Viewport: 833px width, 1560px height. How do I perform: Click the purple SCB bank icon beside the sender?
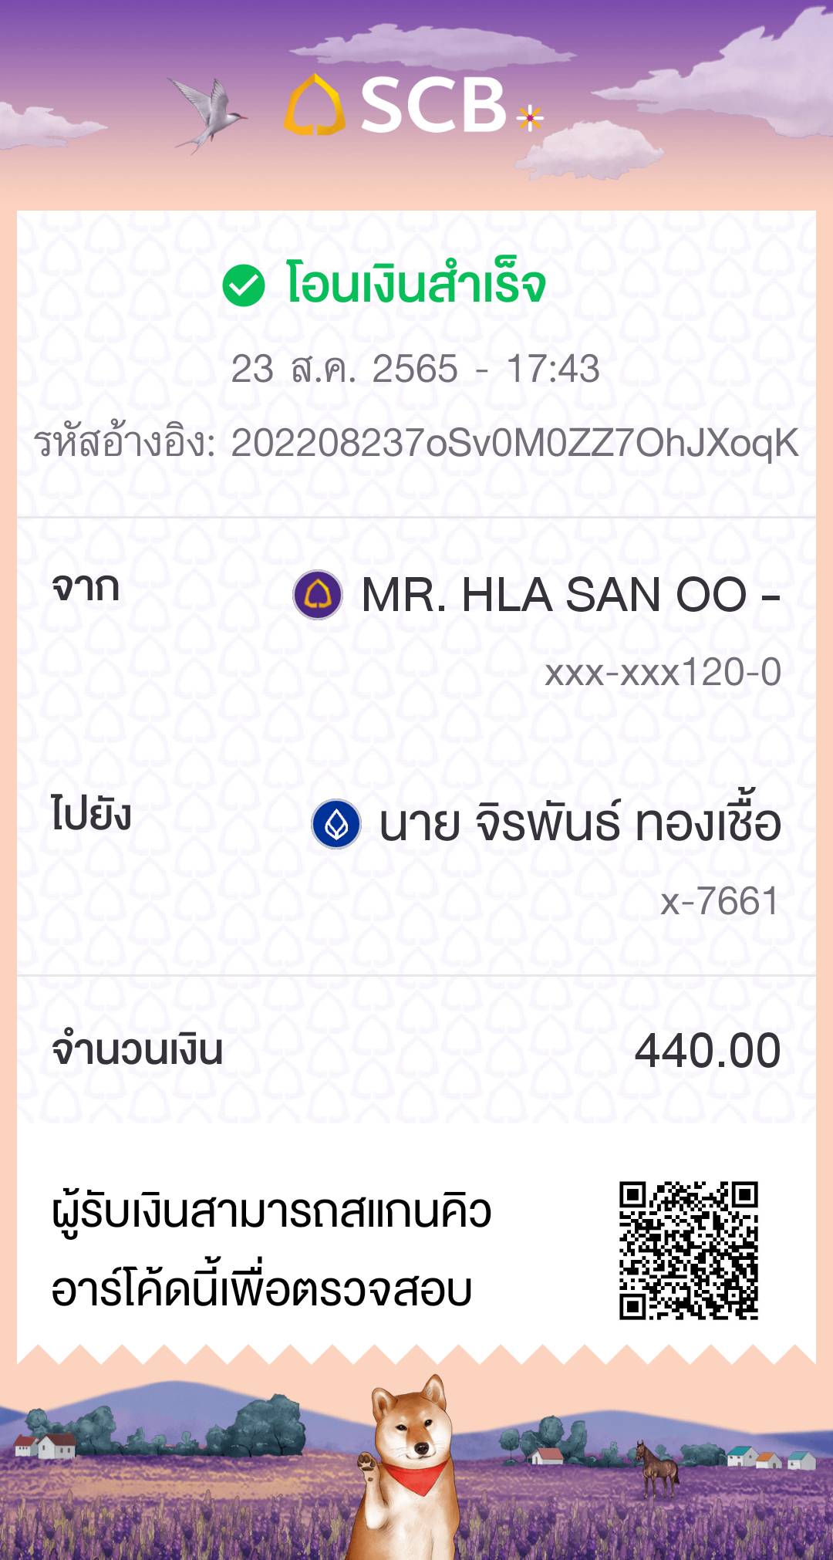[318, 595]
